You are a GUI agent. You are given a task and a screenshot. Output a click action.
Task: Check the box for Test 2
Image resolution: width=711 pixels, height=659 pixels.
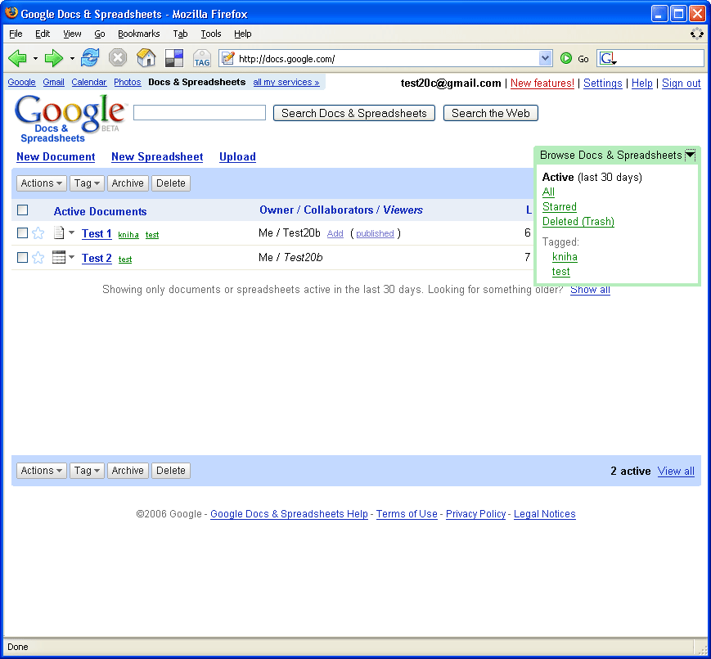(22, 257)
